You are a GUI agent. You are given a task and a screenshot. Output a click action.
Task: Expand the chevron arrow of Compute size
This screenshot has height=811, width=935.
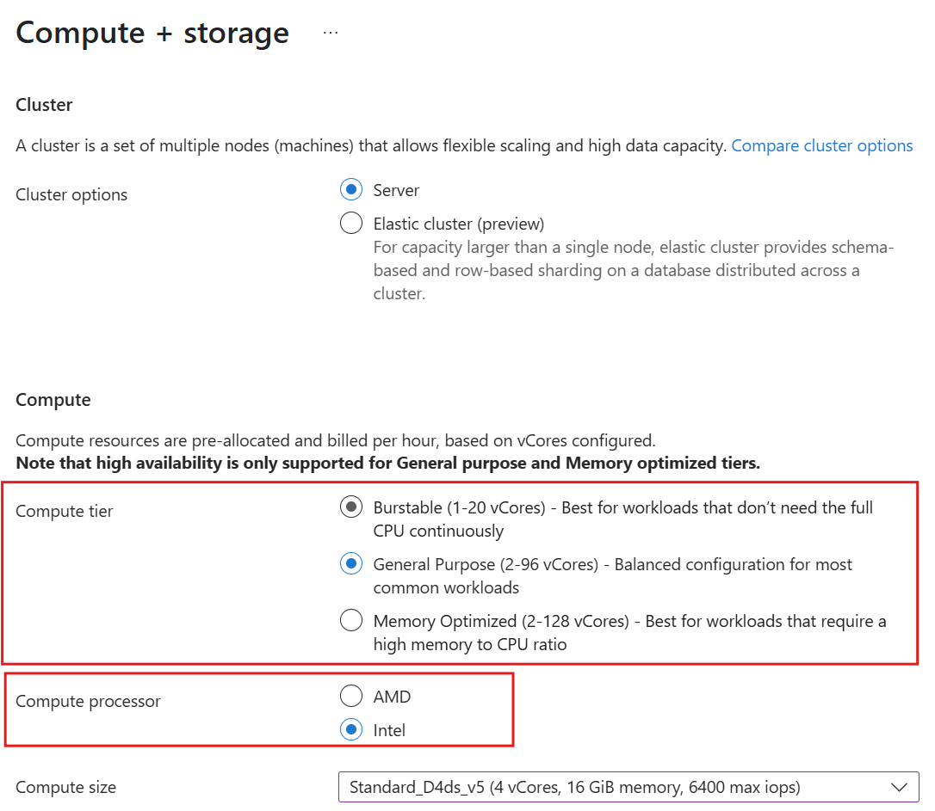pyautogui.click(x=899, y=787)
